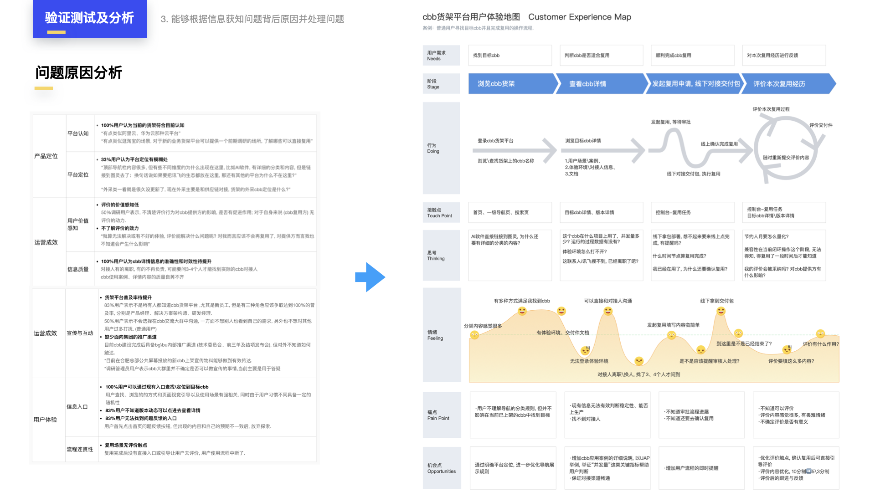Click the cbb货架平台用户体验图 Customer Experience Map title

(x=527, y=17)
